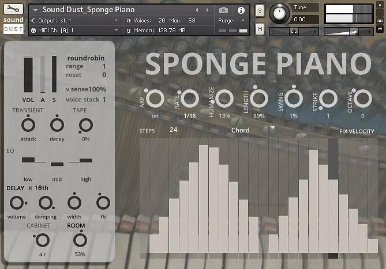Click the RATE 1/16 knob
386x269 pixels.
coord(190,98)
